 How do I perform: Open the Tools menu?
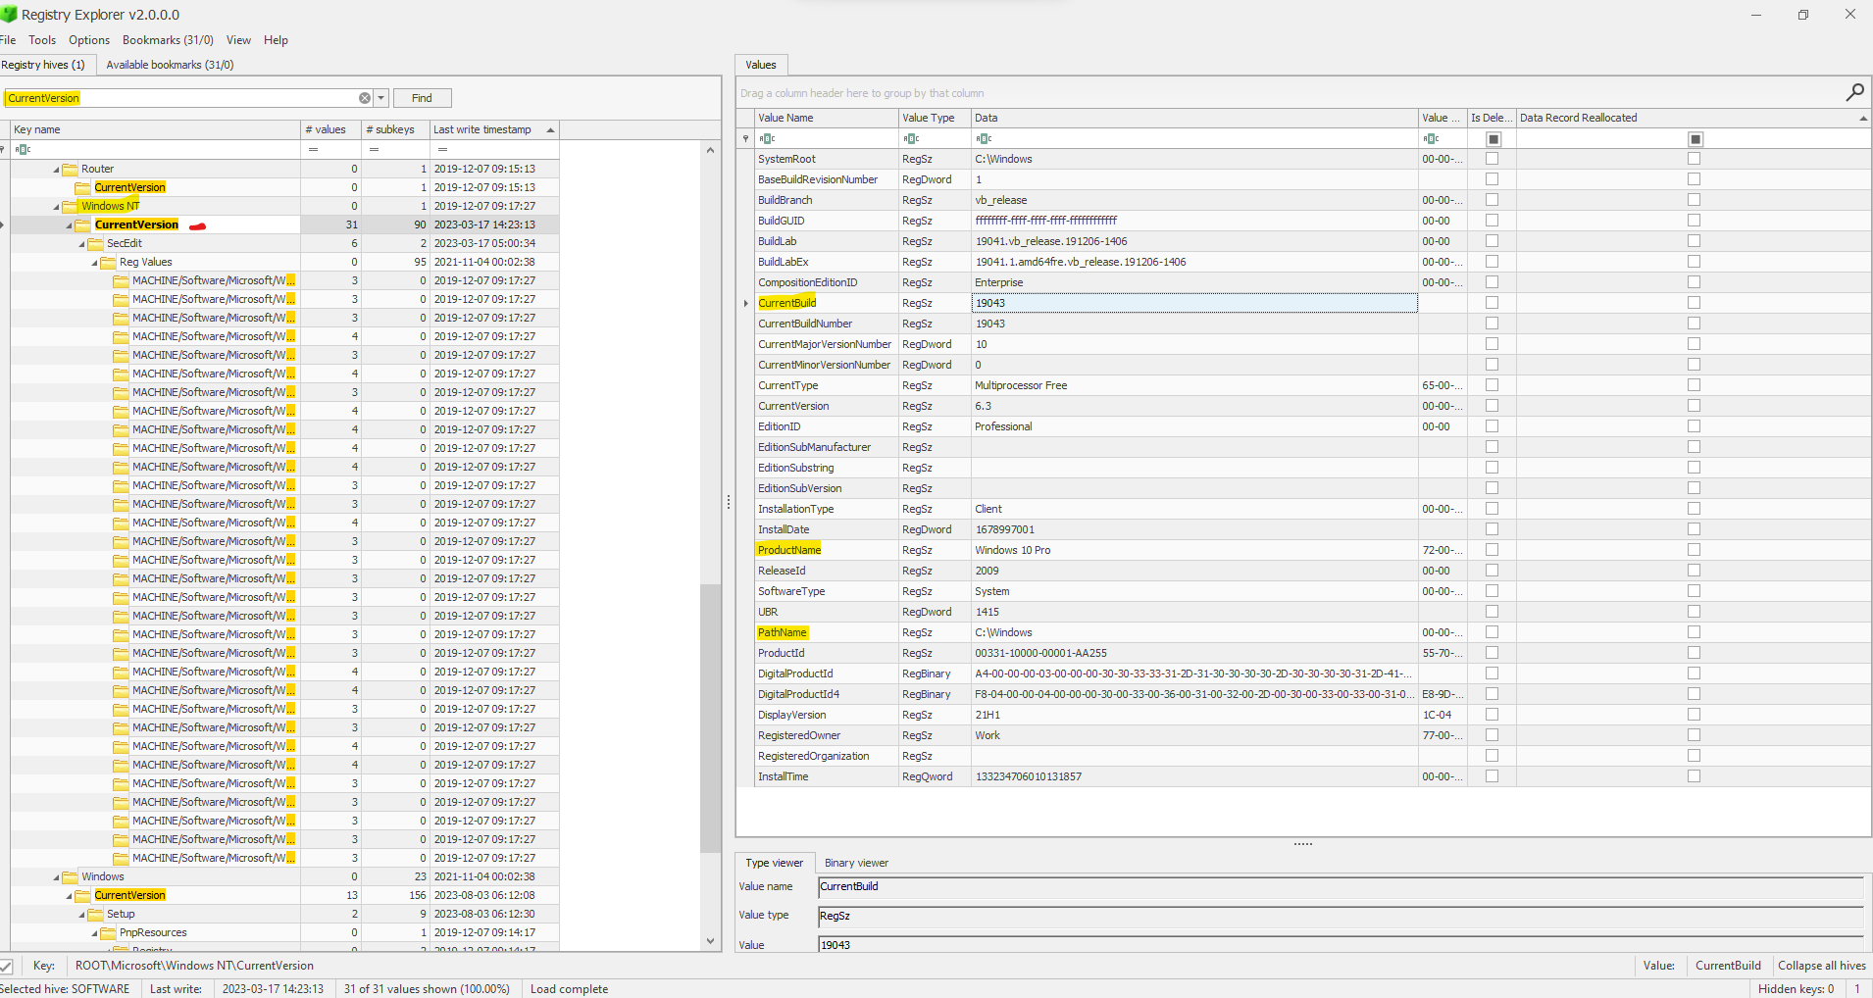click(x=42, y=40)
